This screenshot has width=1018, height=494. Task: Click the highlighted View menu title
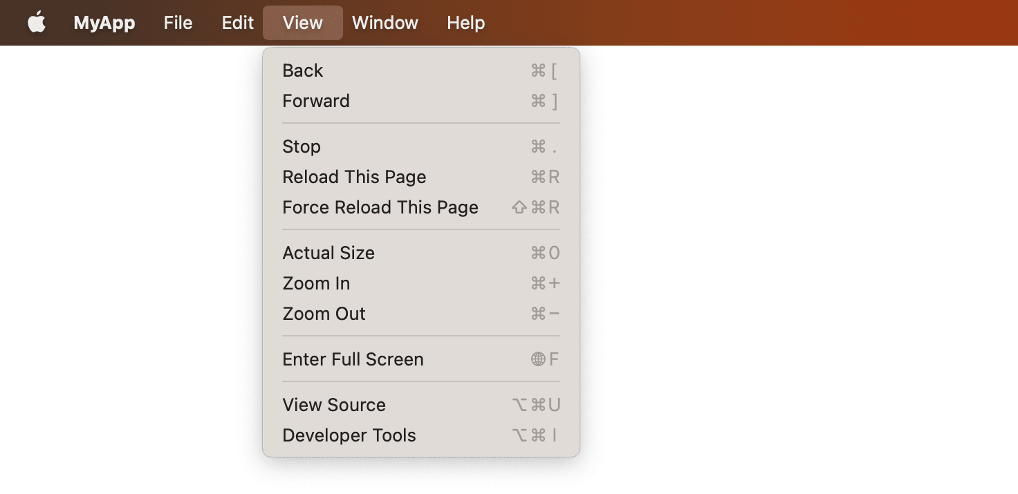(x=302, y=22)
